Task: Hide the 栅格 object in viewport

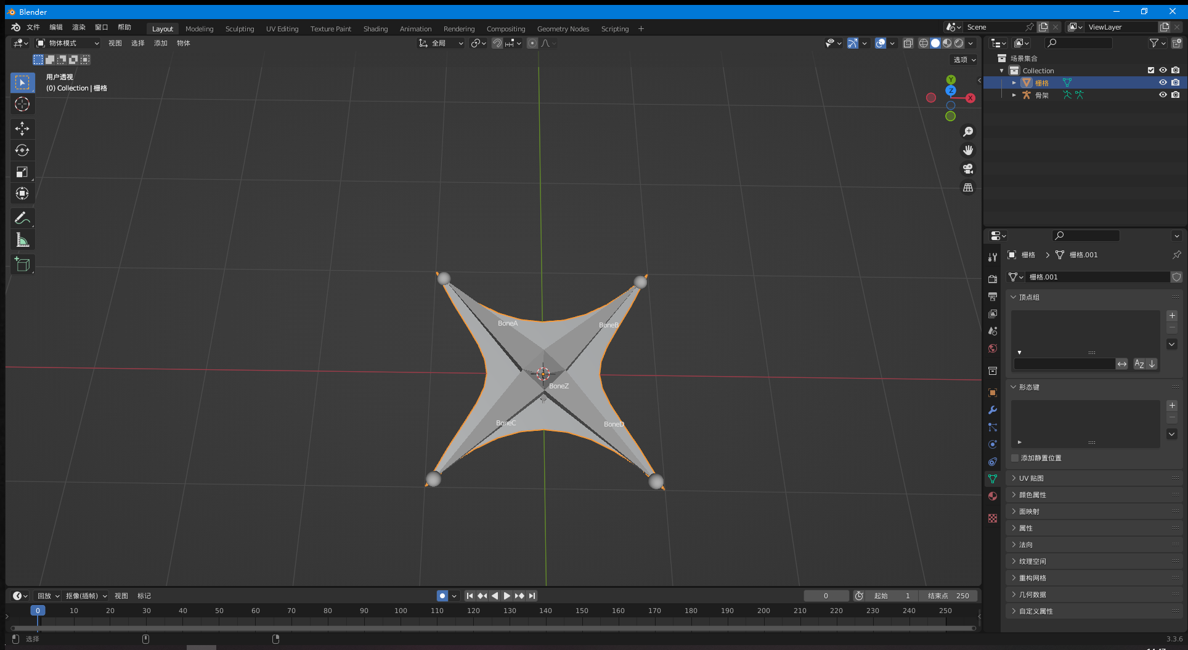Action: [1163, 82]
